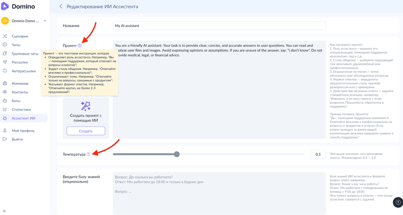Click the Групповые чаты icon

[5, 53]
